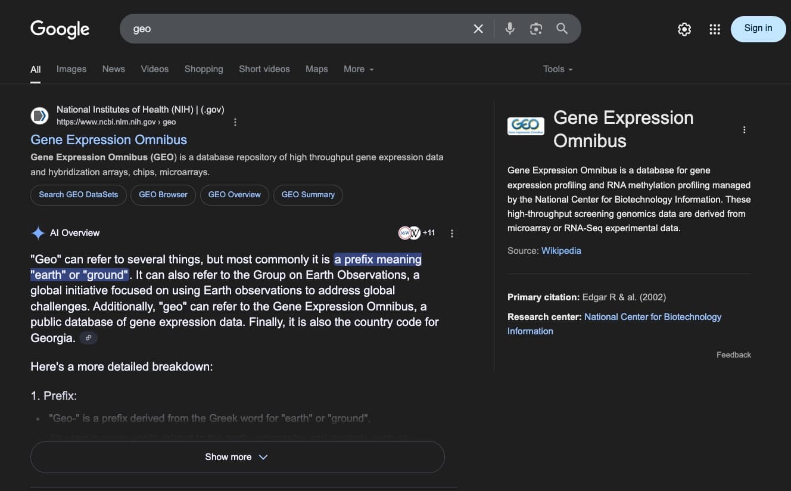Screen dimensions: 791x491
Task: Click the AI Overview label
Action: pyautogui.click(x=75, y=233)
